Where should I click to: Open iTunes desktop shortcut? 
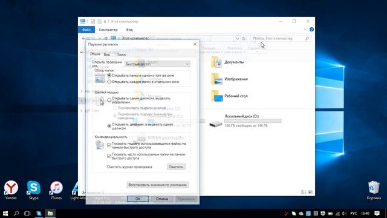pos(56,188)
